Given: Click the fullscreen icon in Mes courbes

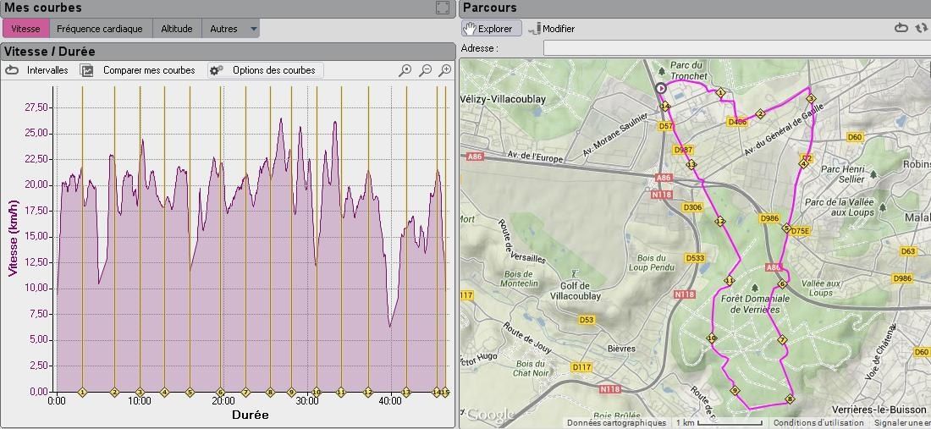Looking at the screenshot, I should (x=443, y=8).
